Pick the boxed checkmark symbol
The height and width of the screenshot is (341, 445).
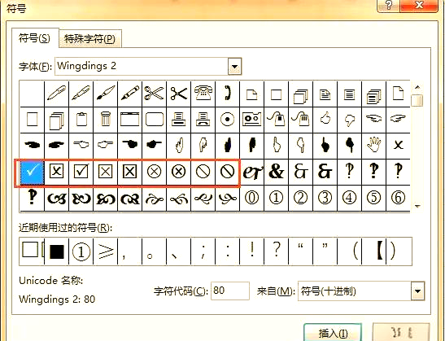tap(81, 172)
